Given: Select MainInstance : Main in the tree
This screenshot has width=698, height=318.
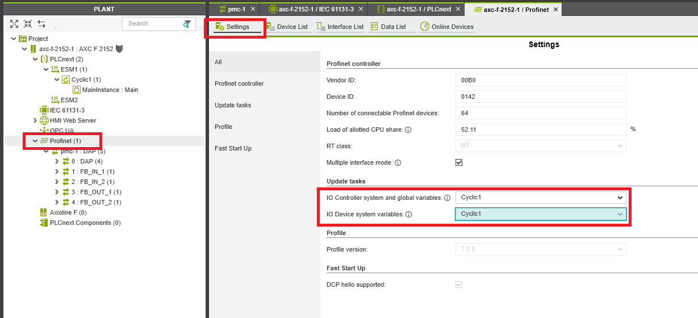Looking at the screenshot, I should coord(110,90).
